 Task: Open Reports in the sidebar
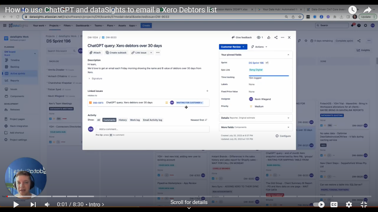click(15, 81)
